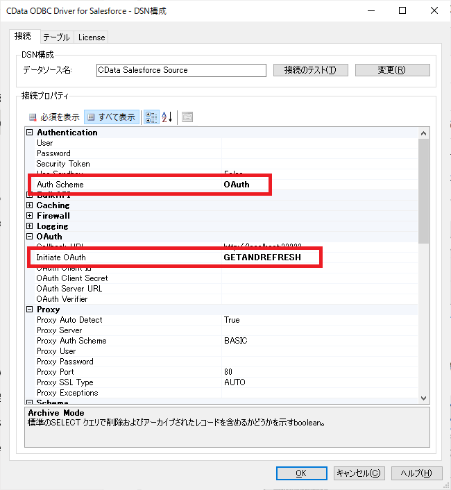Image resolution: width=451 pixels, height=490 pixels.
Task: Collapse the Authentication category
Action: (x=30, y=133)
